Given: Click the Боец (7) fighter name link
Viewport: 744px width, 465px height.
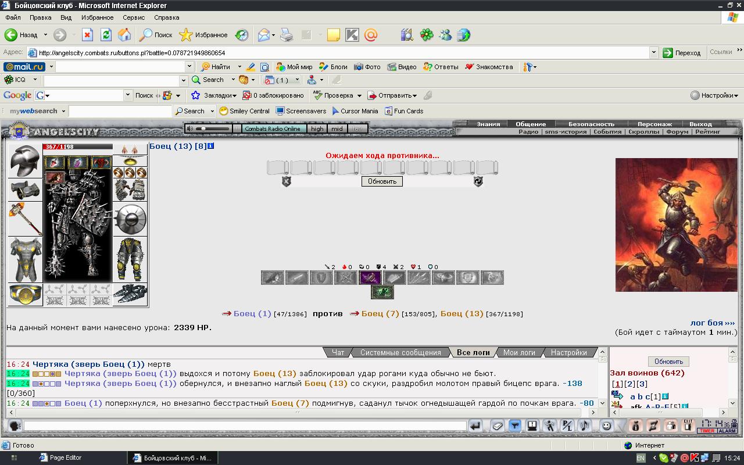Looking at the screenshot, I should point(380,313).
